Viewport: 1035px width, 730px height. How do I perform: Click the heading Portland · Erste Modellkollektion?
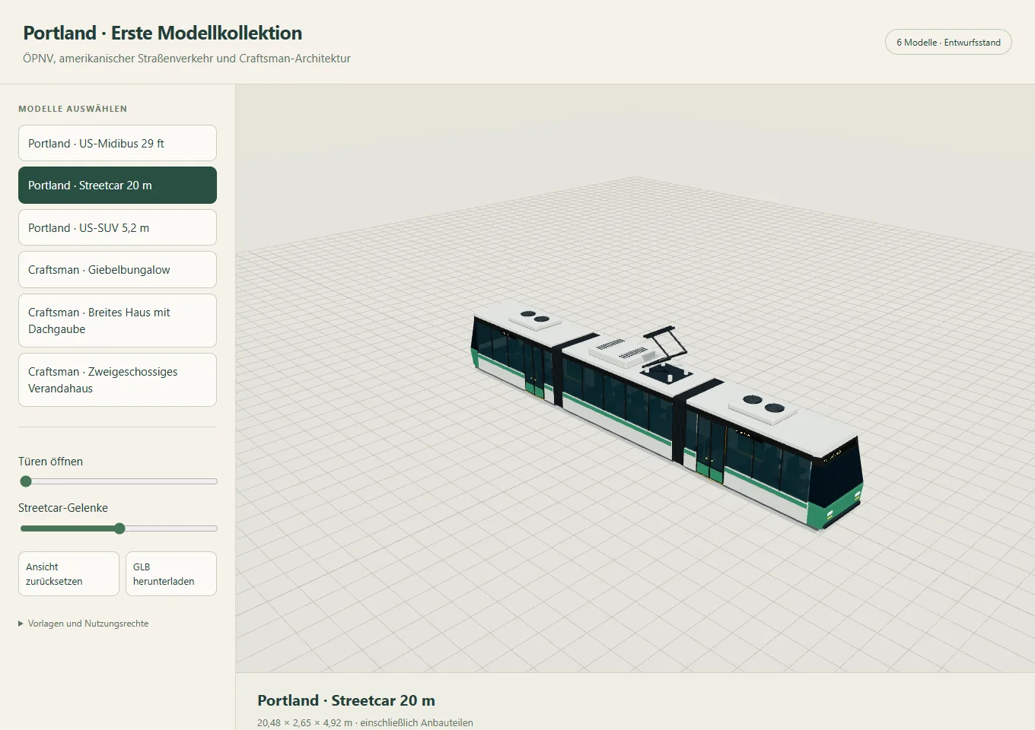(x=163, y=33)
